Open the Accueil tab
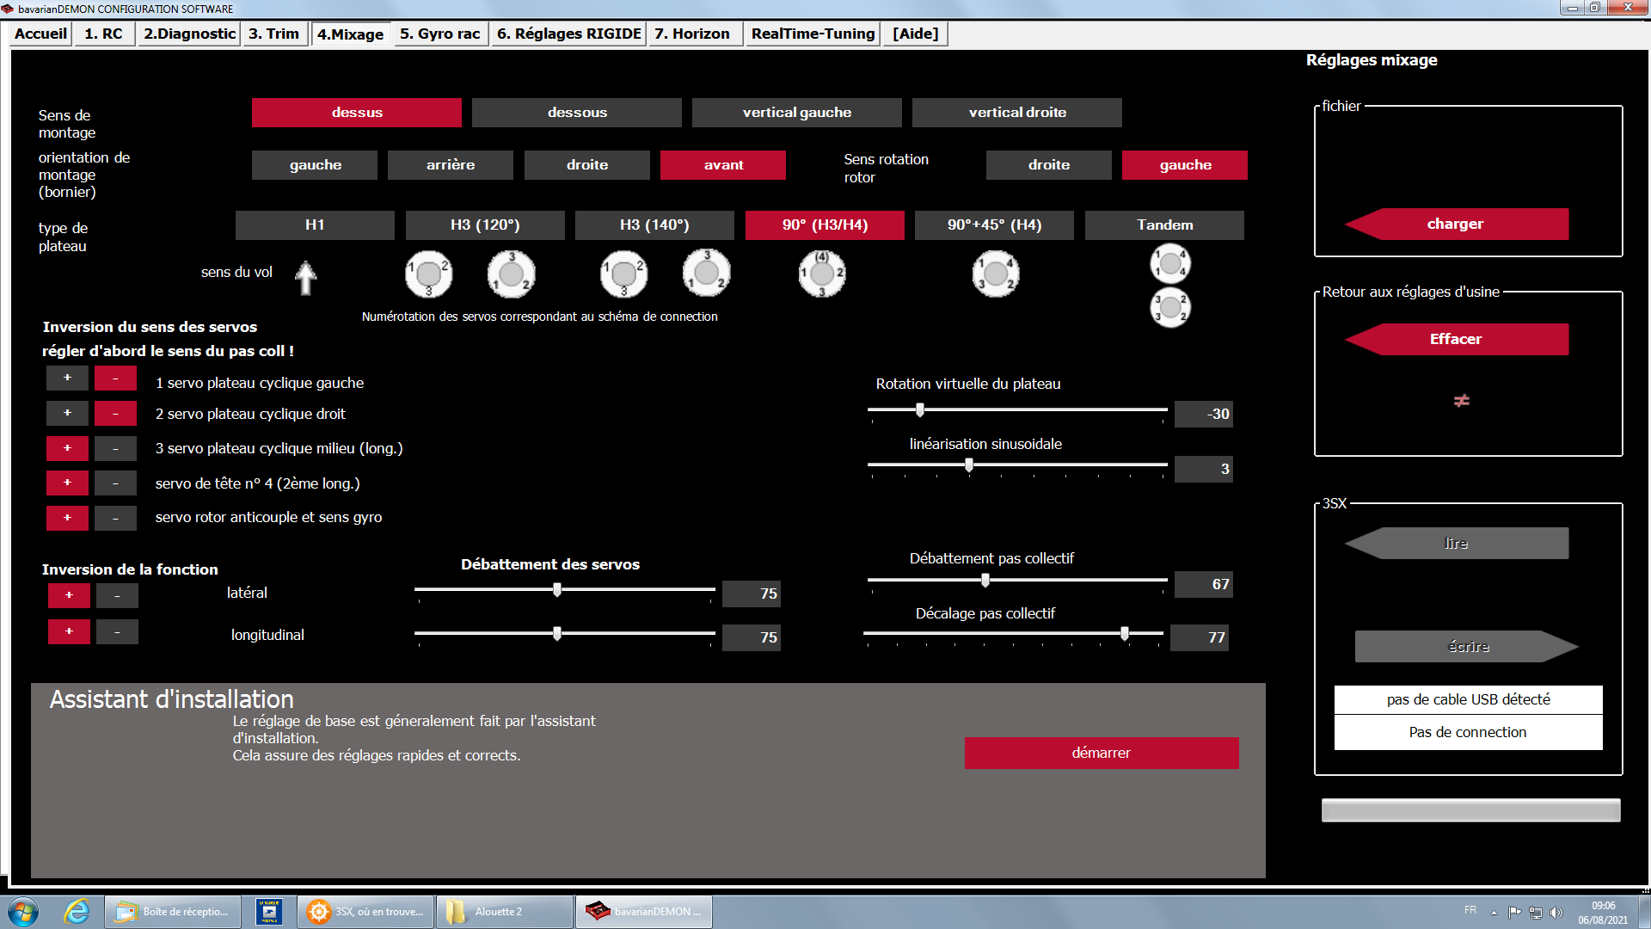This screenshot has height=929, width=1651. click(40, 34)
